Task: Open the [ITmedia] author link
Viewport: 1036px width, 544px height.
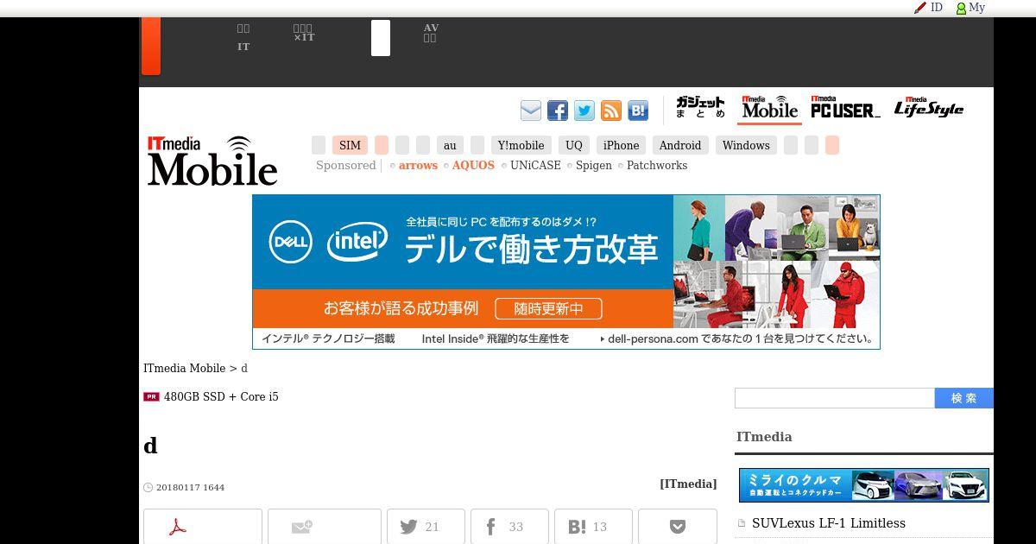Action: pos(688,484)
